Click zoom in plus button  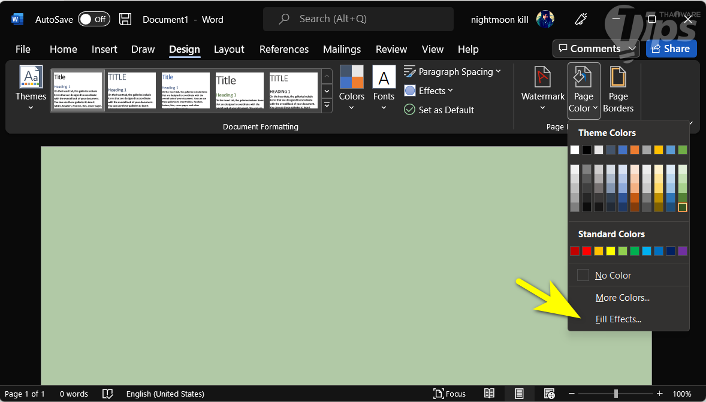[x=660, y=394]
